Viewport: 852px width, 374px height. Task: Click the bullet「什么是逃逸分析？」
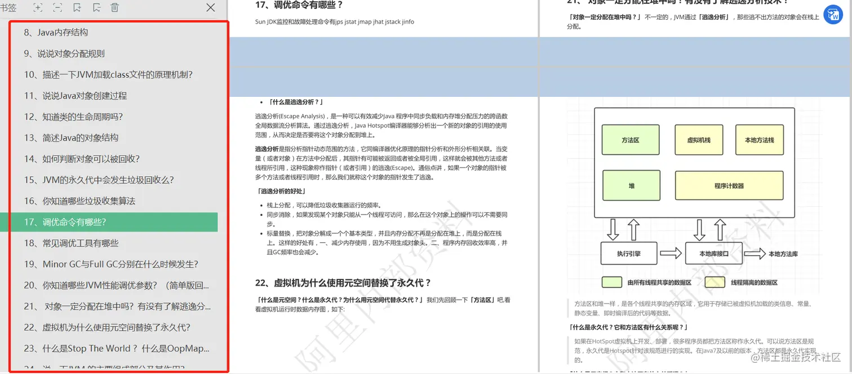pos(296,102)
